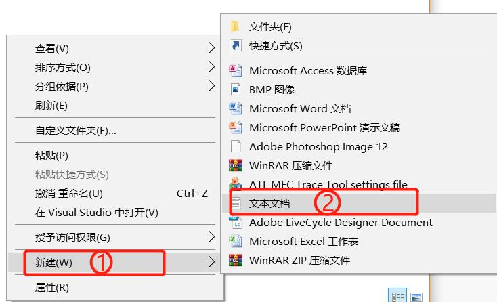Select 在 Visual Studio 中打开(V)
The width and height of the screenshot is (497, 302).
click(96, 213)
